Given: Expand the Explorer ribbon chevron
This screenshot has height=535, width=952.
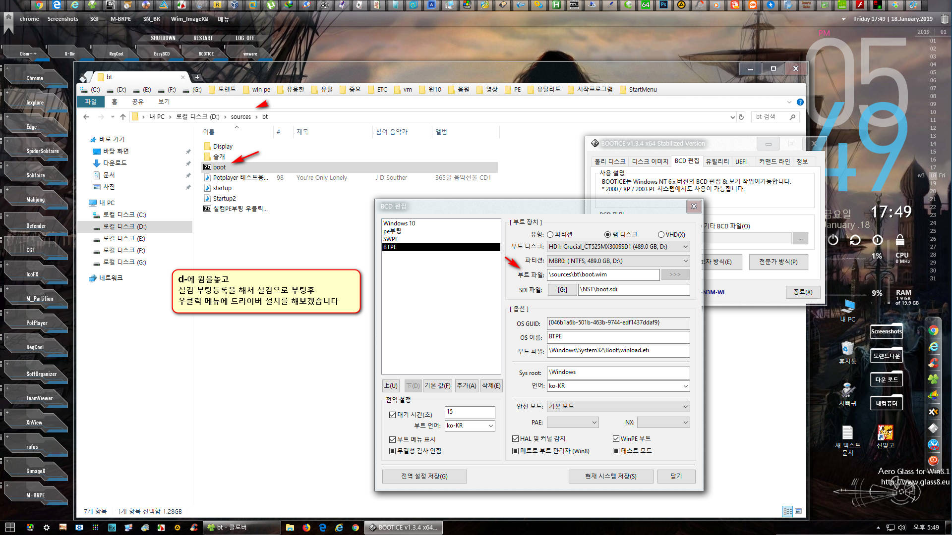Looking at the screenshot, I should [x=789, y=102].
